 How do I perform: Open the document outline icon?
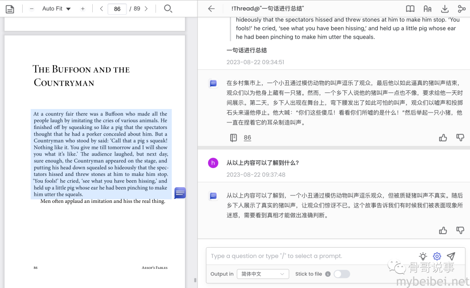point(10,9)
